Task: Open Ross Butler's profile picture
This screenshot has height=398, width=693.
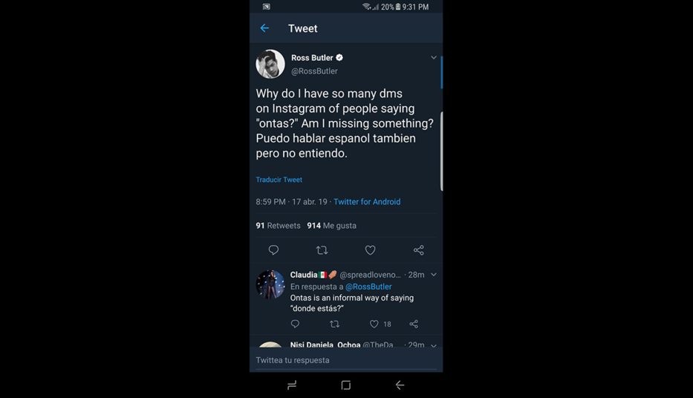Action: 270,64
